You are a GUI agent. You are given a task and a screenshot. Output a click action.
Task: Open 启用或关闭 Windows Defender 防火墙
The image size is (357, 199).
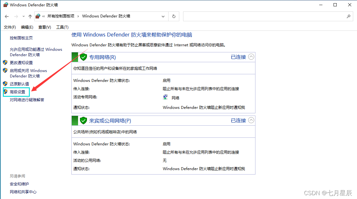[29, 73]
